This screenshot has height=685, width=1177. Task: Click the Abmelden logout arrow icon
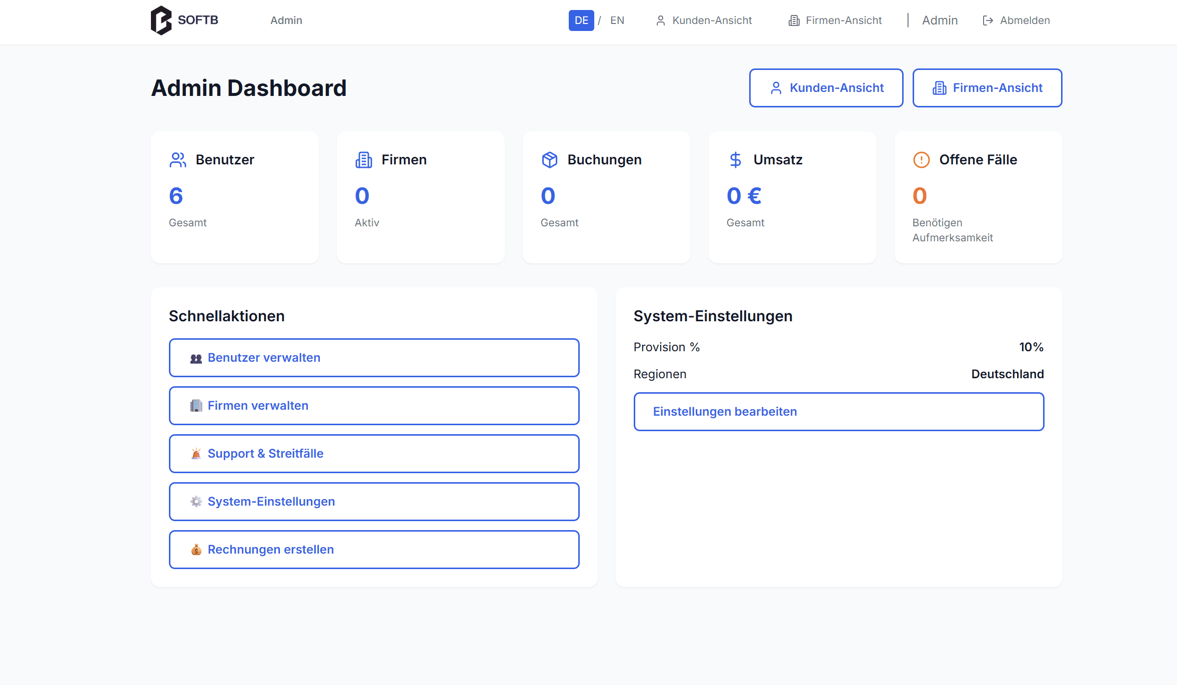coord(988,20)
